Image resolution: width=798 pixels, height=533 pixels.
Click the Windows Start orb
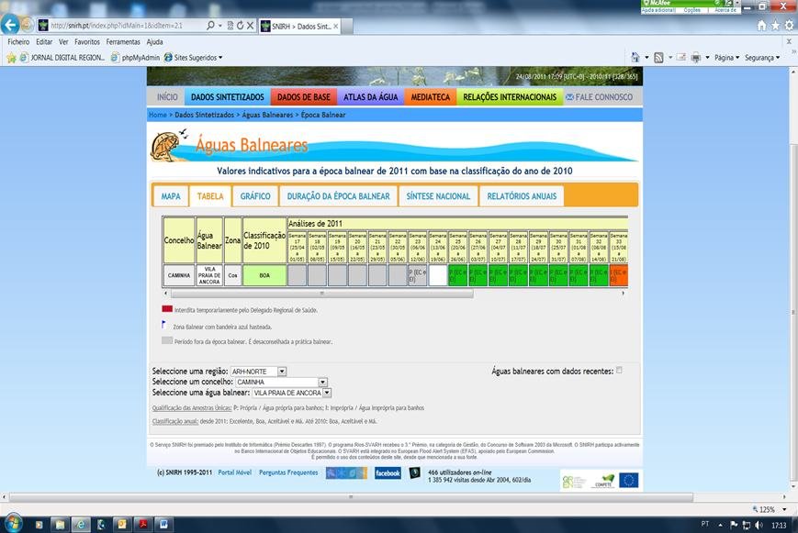coord(13,524)
